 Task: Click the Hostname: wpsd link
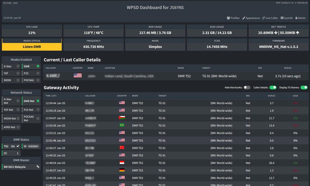click(x=10, y=3)
